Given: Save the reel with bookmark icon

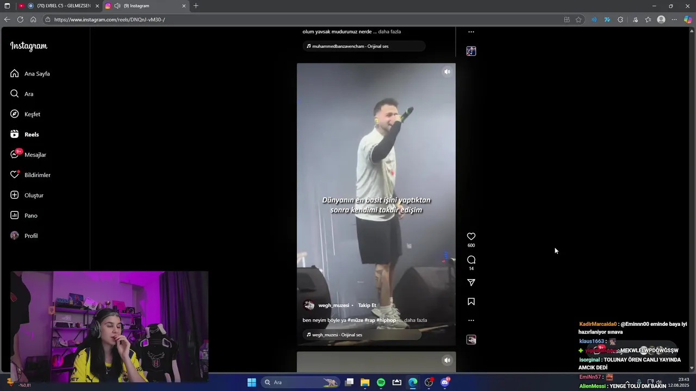Looking at the screenshot, I should pos(471,301).
